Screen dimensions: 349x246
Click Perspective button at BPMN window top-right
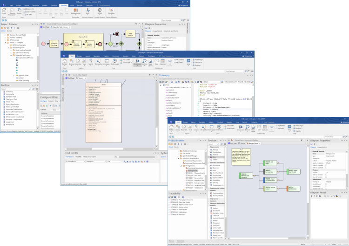click(183, 5)
